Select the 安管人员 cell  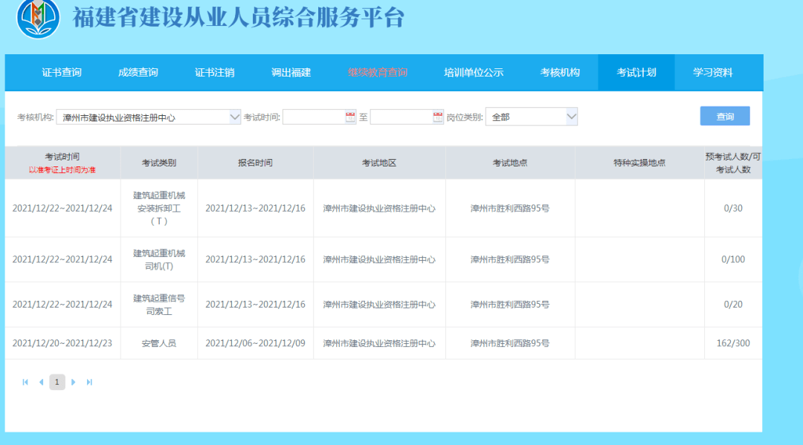click(x=159, y=343)
